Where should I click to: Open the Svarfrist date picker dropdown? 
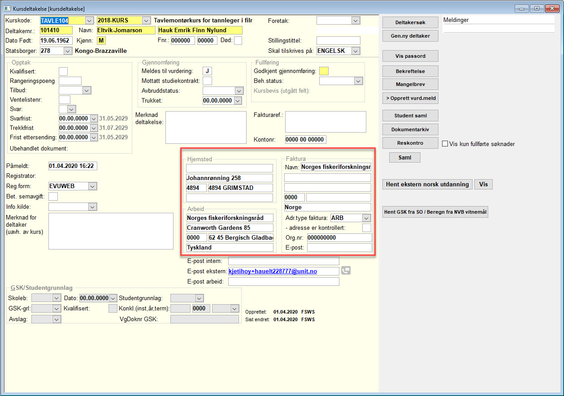(94, 118)
